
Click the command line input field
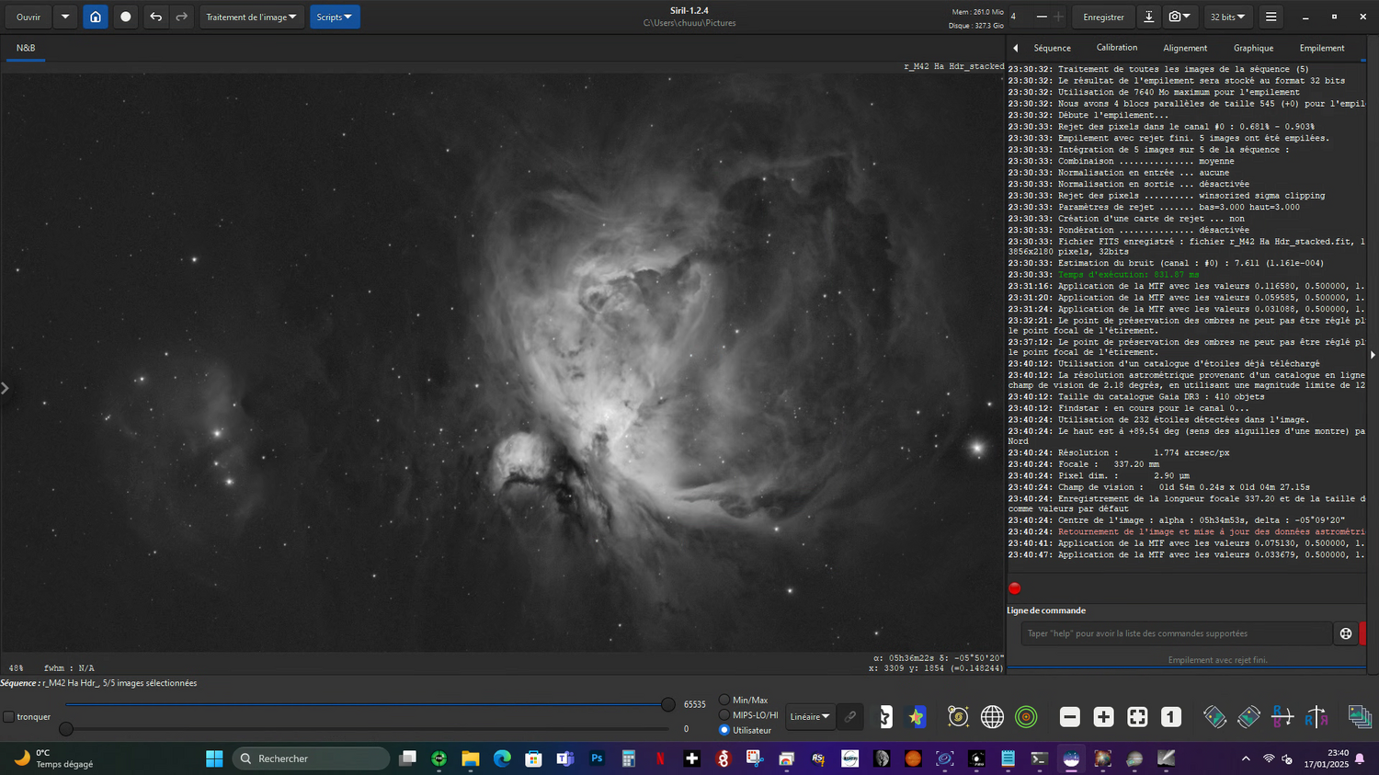[x=1175, y=633]
